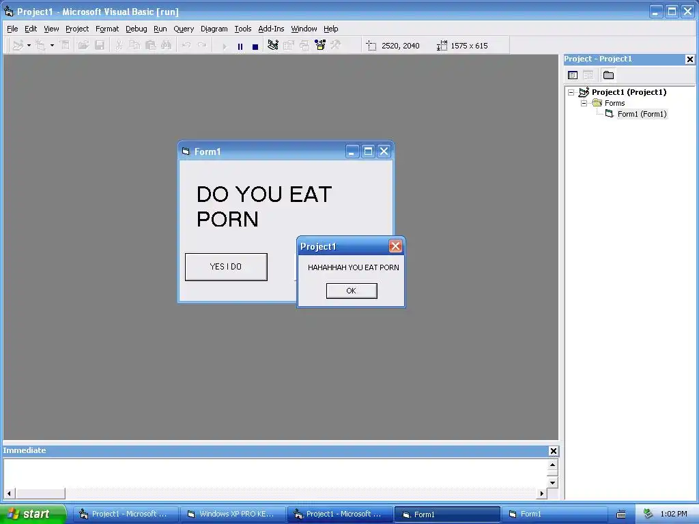Viewport: 699px width, 524px height.
Task: Stop the program with End button
Action: pyautogui.click(x=255, y=46)
